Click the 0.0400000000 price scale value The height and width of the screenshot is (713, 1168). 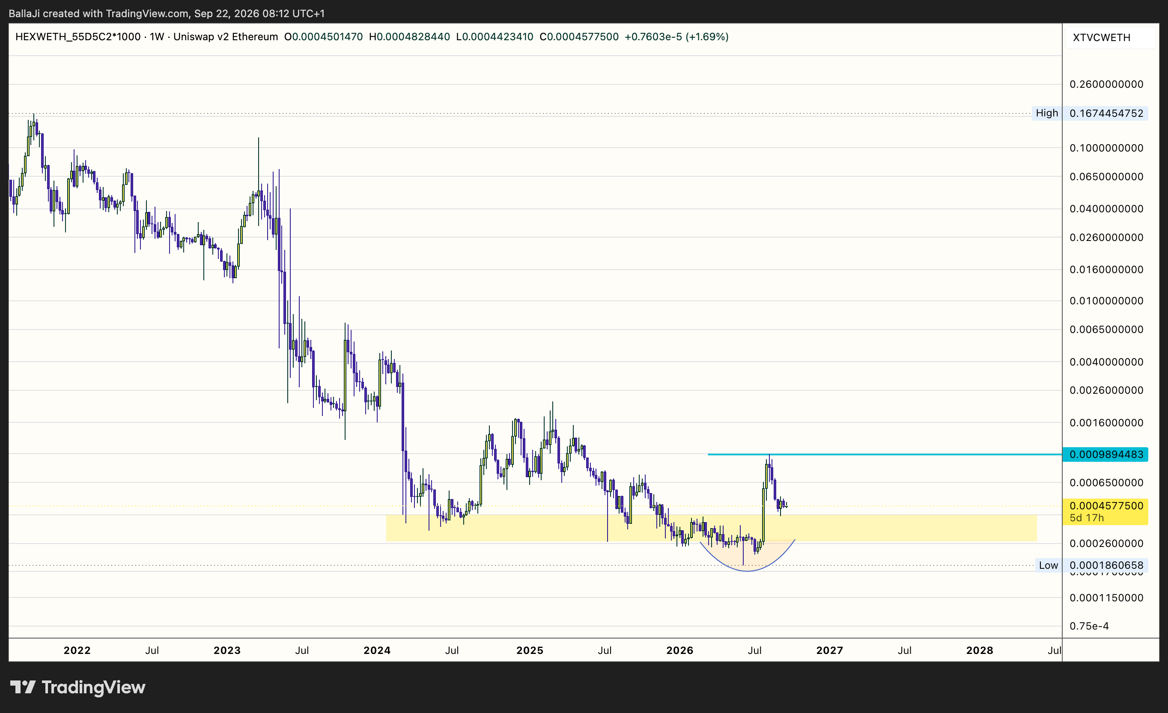(x=1106, y=209)
